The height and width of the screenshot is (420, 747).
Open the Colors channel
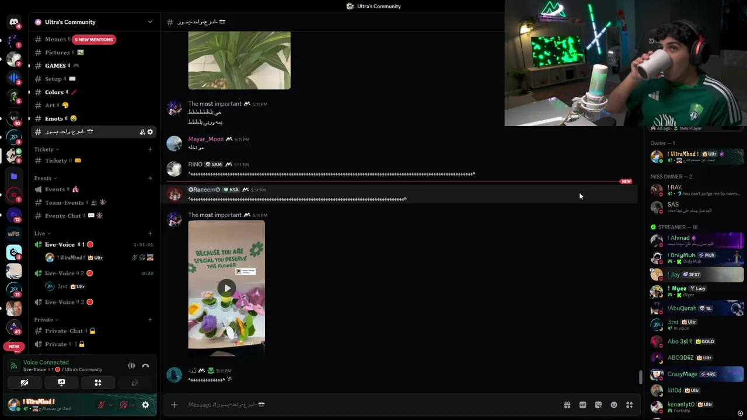coord(94,92)
